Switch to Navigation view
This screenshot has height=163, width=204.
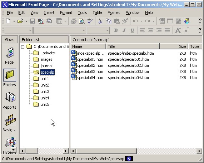pos(10,123)
